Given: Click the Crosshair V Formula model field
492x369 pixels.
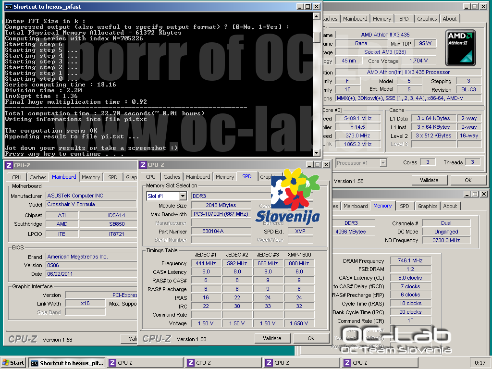Looking at the screenshot, I should tap(91, 204).
